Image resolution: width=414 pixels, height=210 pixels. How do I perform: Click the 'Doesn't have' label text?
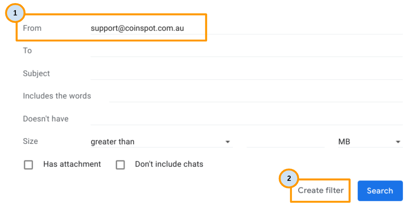46,119
